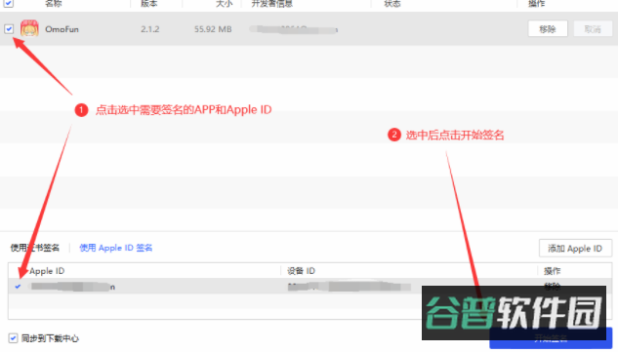Click the 操作 header in Apple ID table
618x352 pixels.
pyautogui.click(x=552, y=271)
